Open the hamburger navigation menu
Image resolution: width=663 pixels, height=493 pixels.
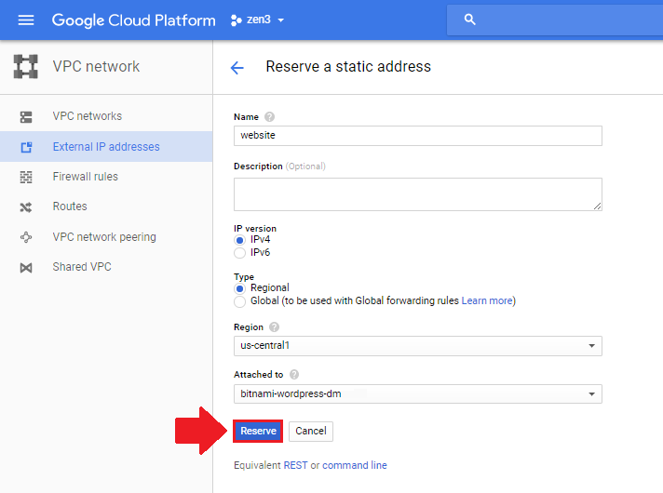coord(26,20)
